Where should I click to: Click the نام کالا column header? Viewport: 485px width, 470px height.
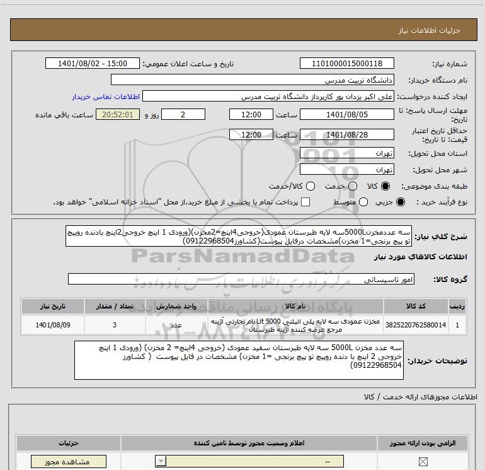click(295, 306)
